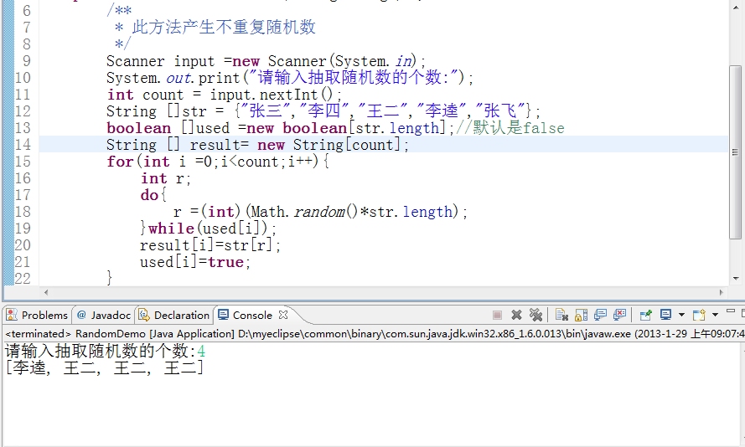This screenshot has height=447, width=745.
Task: Click the Terminate button in Console toolbar
Action: pyautogui.click(x=497, y=315)
